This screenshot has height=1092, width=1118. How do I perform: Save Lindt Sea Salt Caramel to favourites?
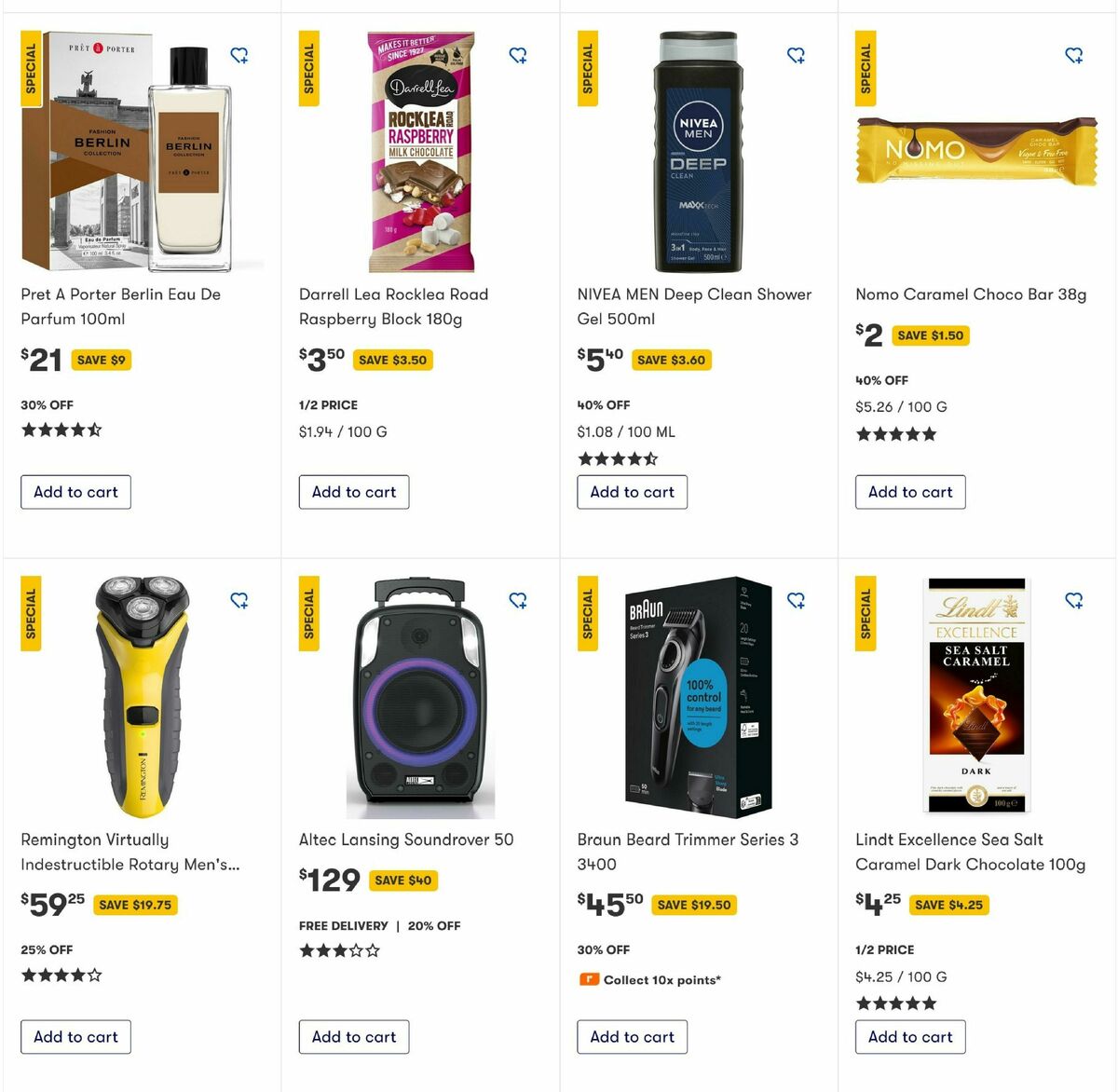1073,601
